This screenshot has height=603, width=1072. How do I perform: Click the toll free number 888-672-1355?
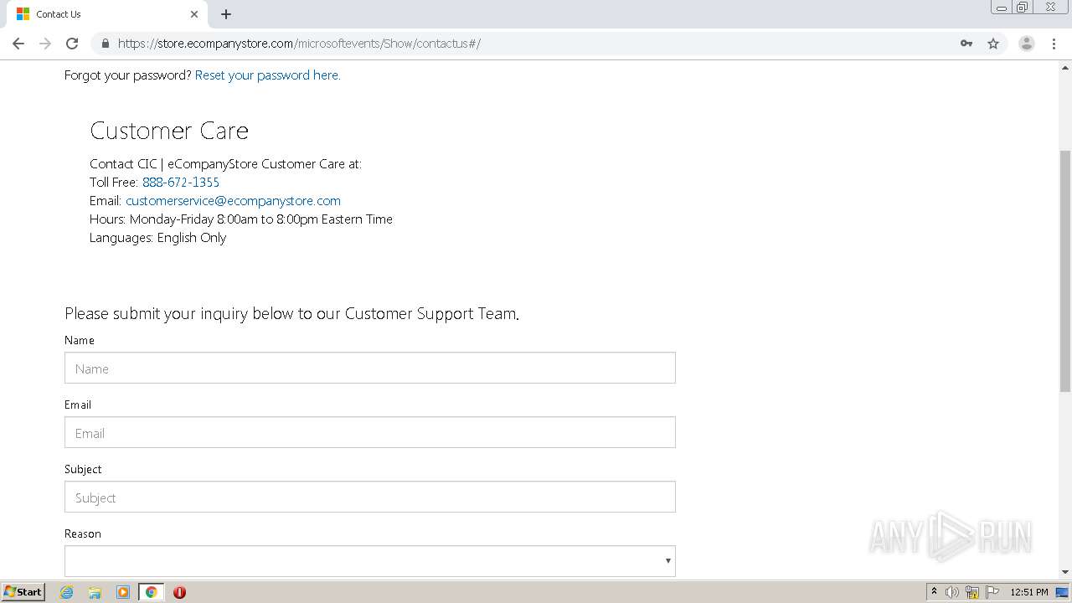(x=181, y=182)
